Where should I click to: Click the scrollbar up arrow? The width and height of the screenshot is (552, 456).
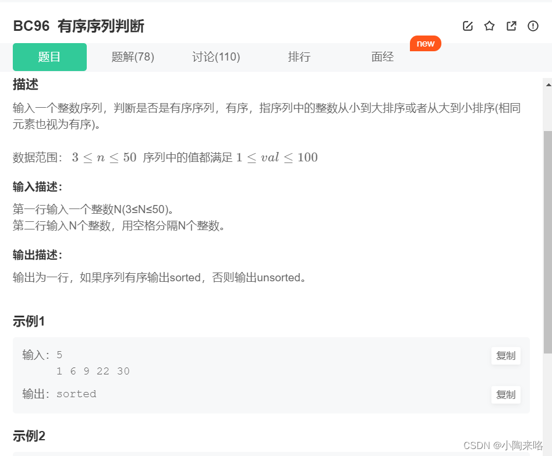click(x=547, y=85)
